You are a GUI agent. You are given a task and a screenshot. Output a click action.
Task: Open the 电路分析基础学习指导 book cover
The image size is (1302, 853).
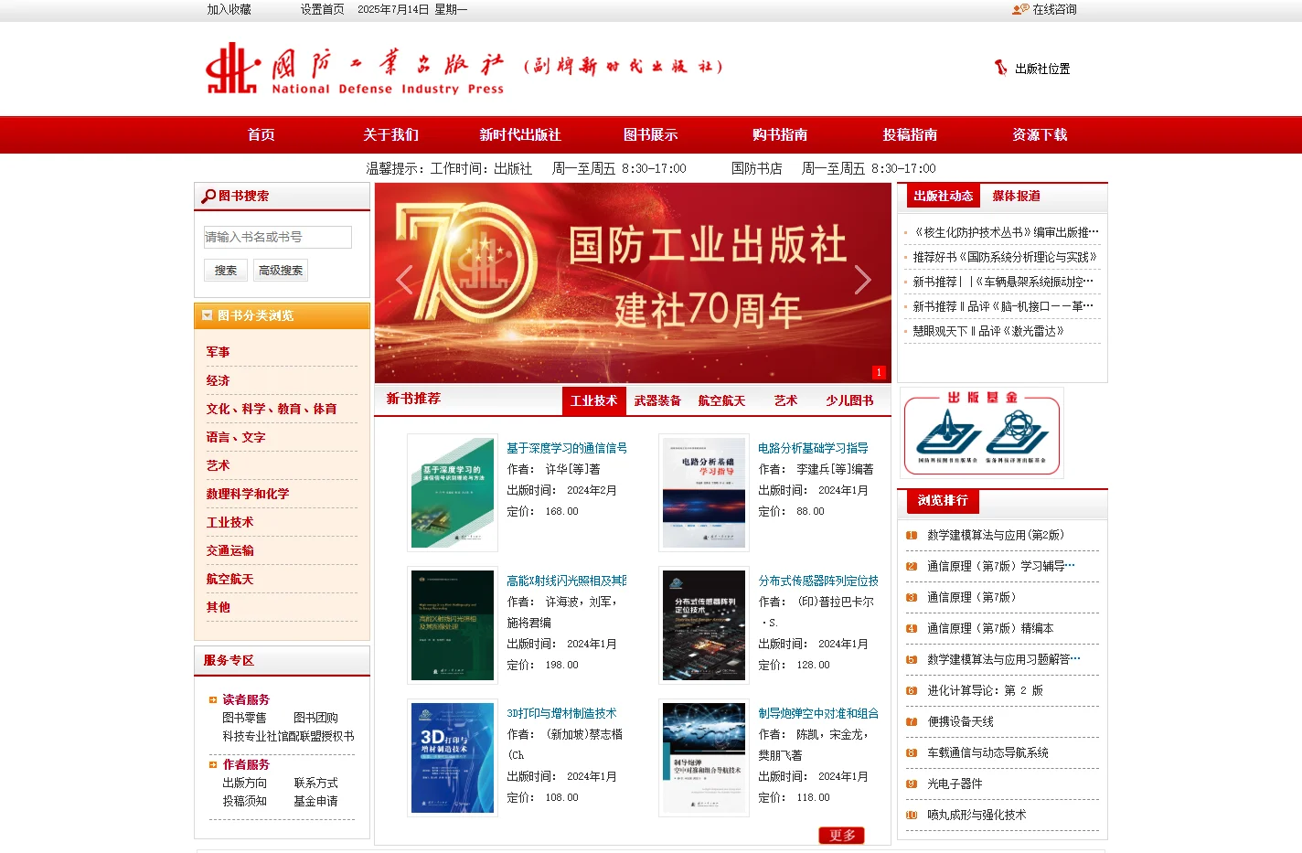pos(704,493)
